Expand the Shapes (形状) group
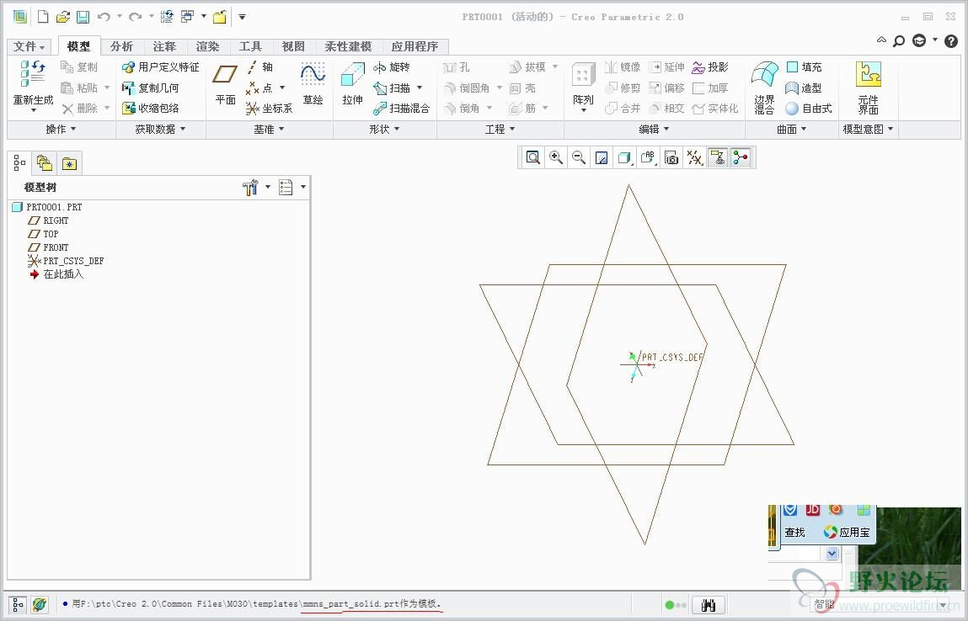Screen dimensions: 968x621 click(x=385, y=129)
